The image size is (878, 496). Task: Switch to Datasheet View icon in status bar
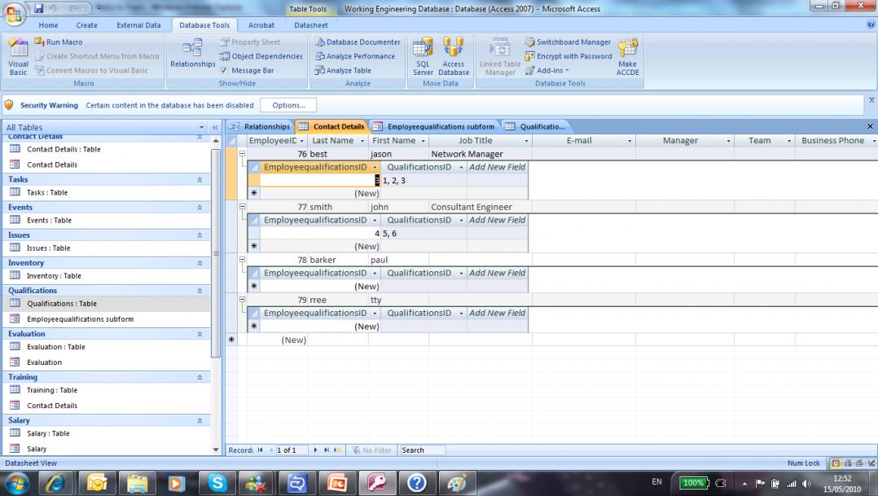836,463
